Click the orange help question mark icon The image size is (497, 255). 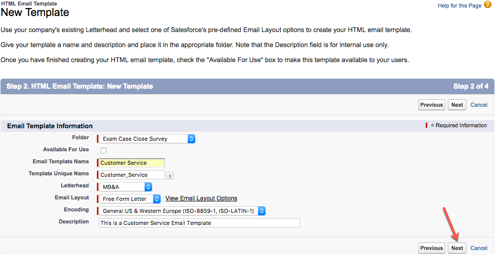487,5
